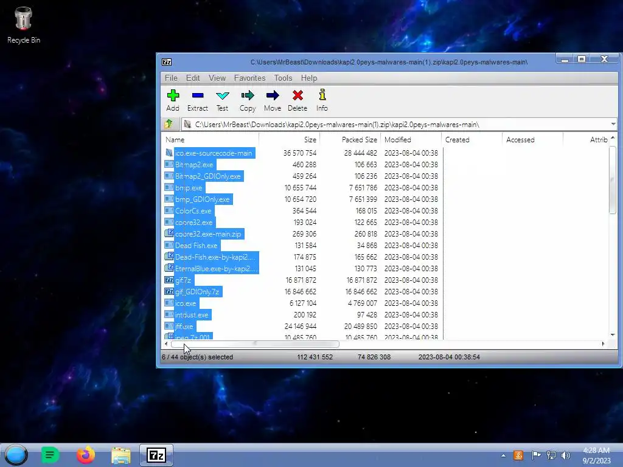Image resolution: width=623 pixels, height=467 pixels.
Task: Show hidden tray icons arrow
Action: coord(503,455)
